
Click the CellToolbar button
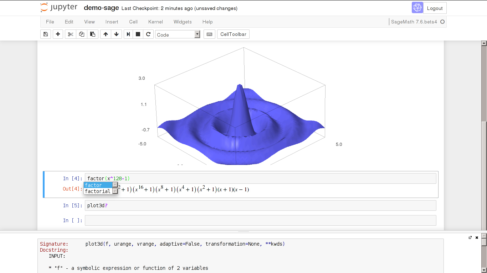pos(233,34)
